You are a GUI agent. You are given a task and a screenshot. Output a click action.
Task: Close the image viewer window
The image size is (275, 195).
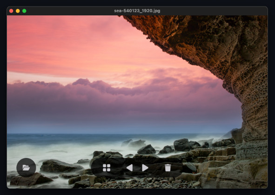[x=11, y=11]
